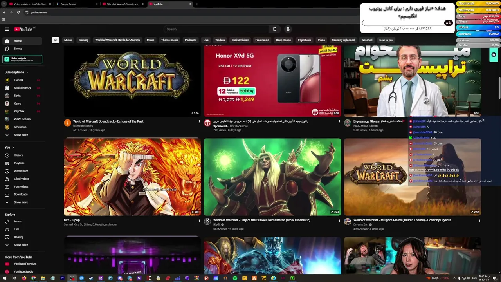
Task: Go back with browser back arrow
Action: (x=4, y=12)
